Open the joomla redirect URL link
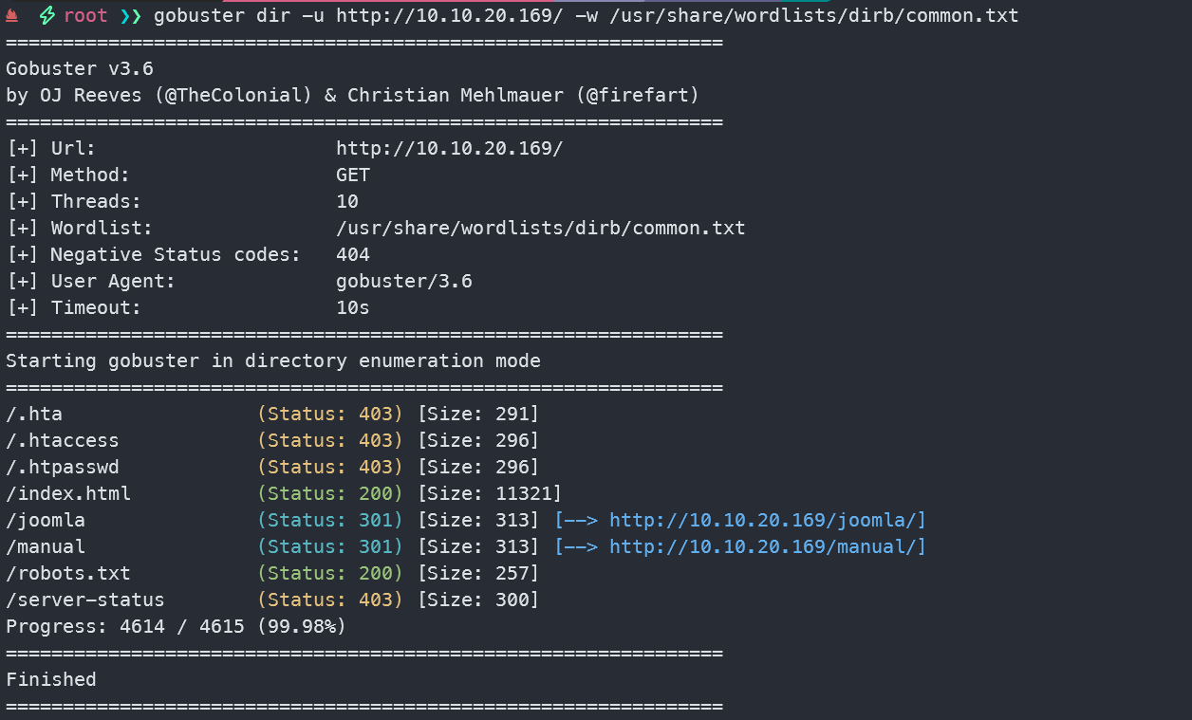 (767, 520)
